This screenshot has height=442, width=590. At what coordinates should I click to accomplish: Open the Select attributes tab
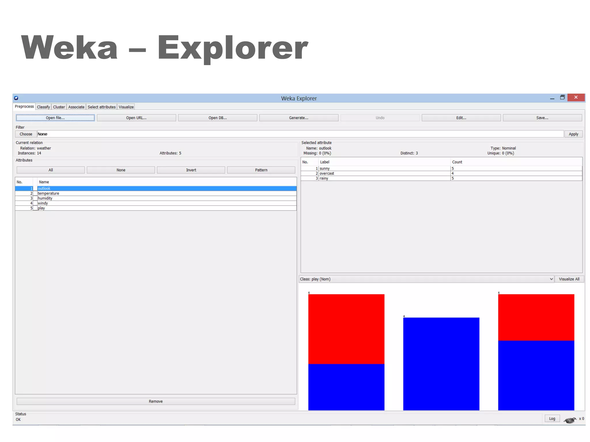click(101, 107)
